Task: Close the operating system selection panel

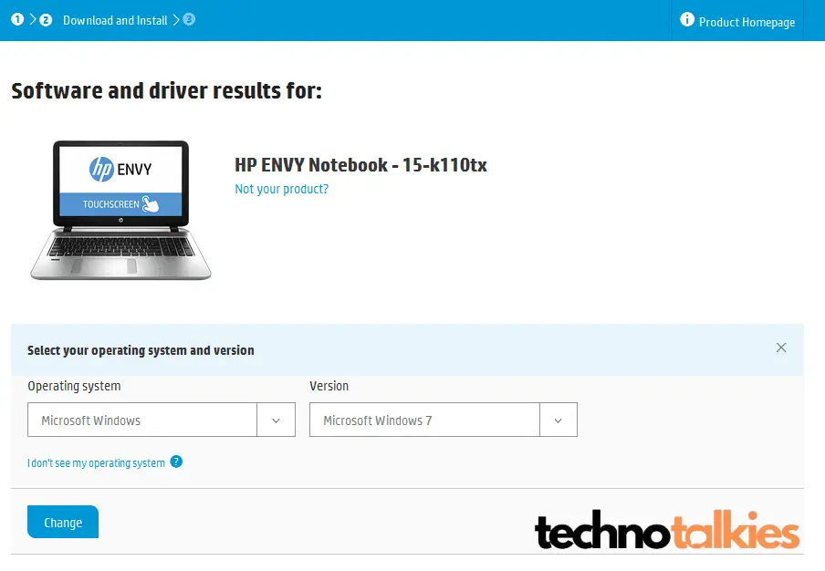Action: (x=781, y=348)
